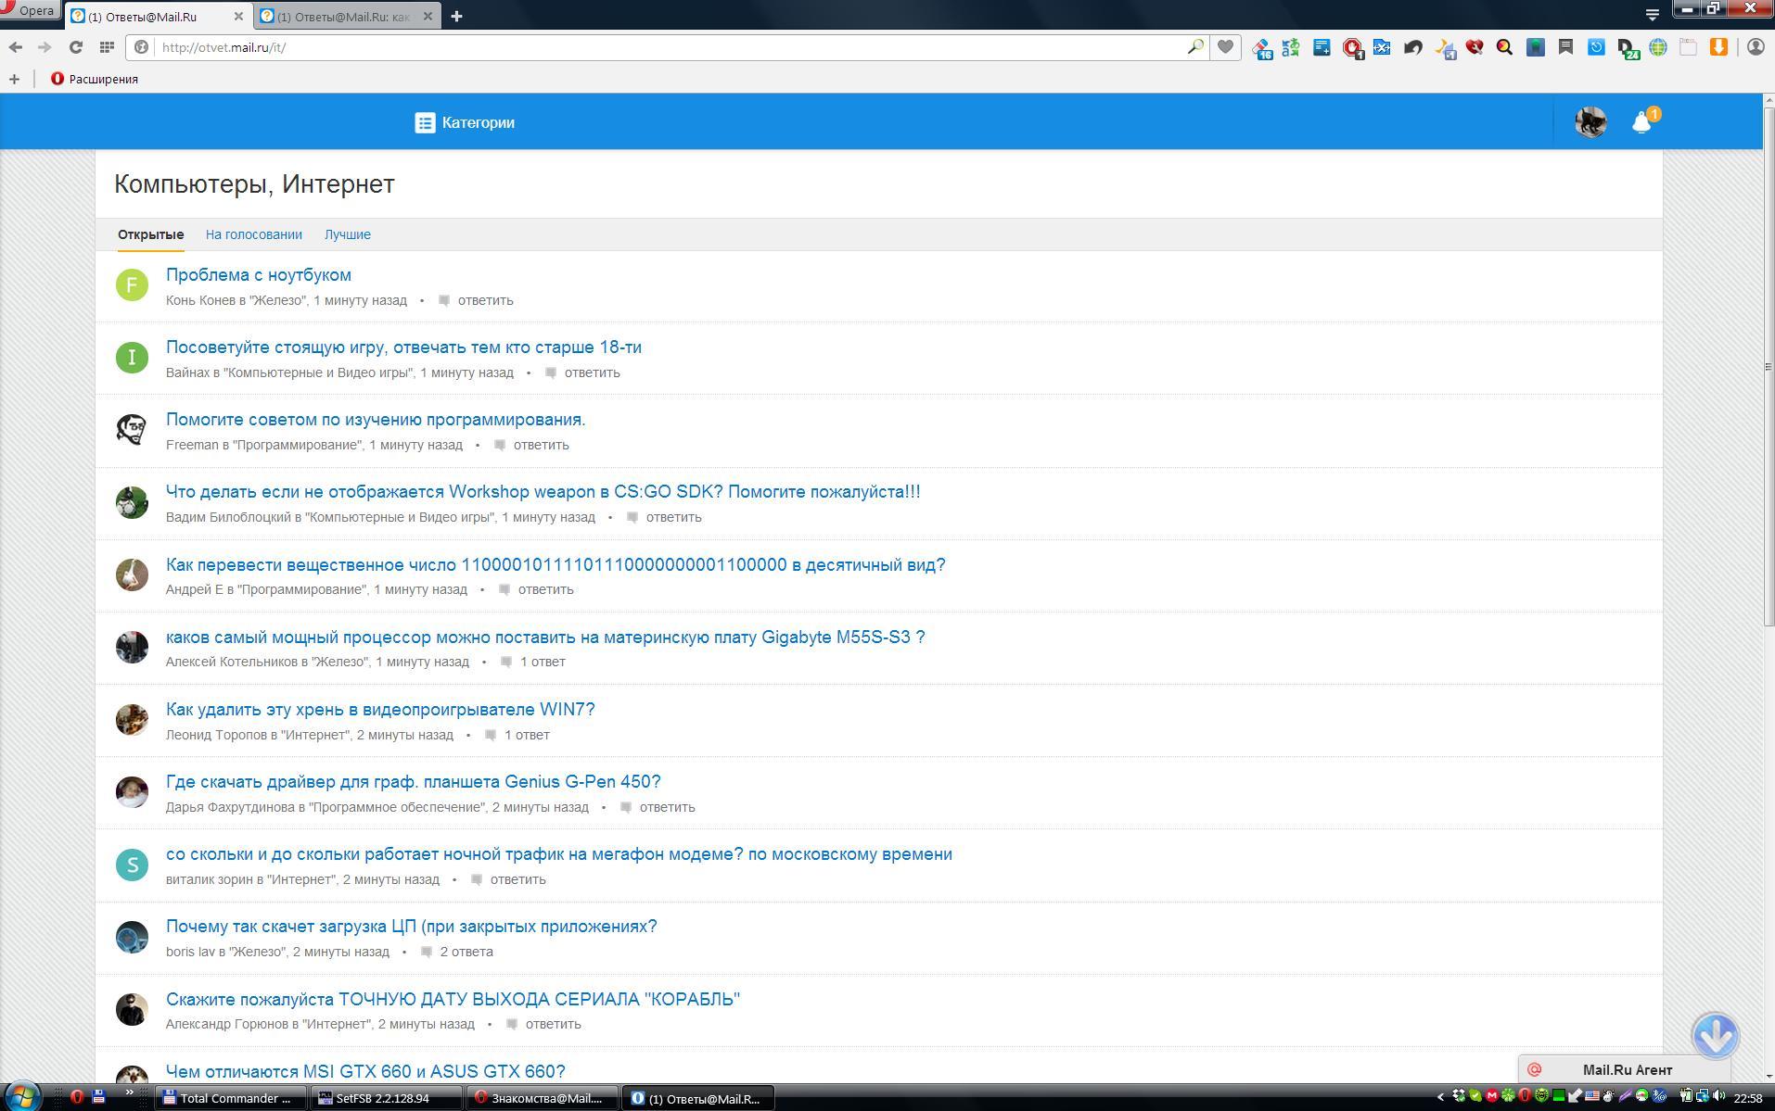The height and width of the screenshot is (1111, 1775).
Task: Click the browser forward arrow
Action: click(45, 47)
